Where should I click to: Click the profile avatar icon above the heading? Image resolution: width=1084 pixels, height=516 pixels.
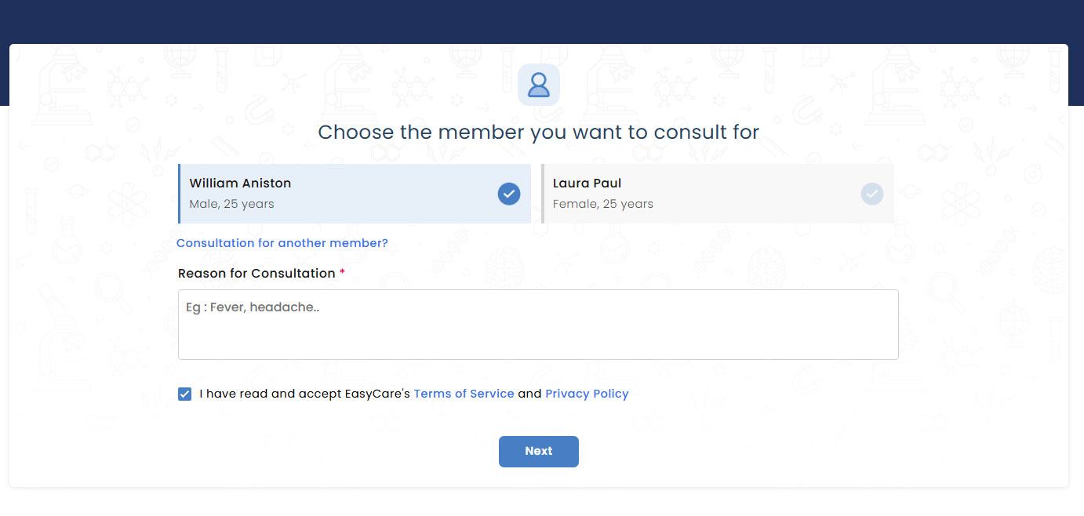(x=539, y=84)
